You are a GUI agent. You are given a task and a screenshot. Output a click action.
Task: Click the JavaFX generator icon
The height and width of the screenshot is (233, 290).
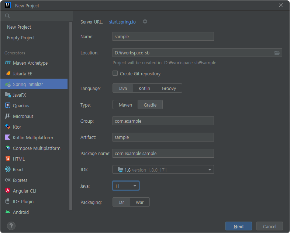tap(8, 95)
